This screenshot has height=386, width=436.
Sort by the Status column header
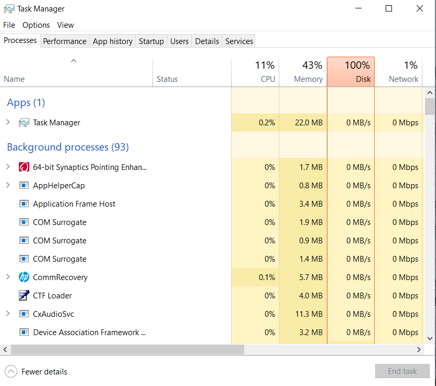pyautogui.click(x=192, y=72)
